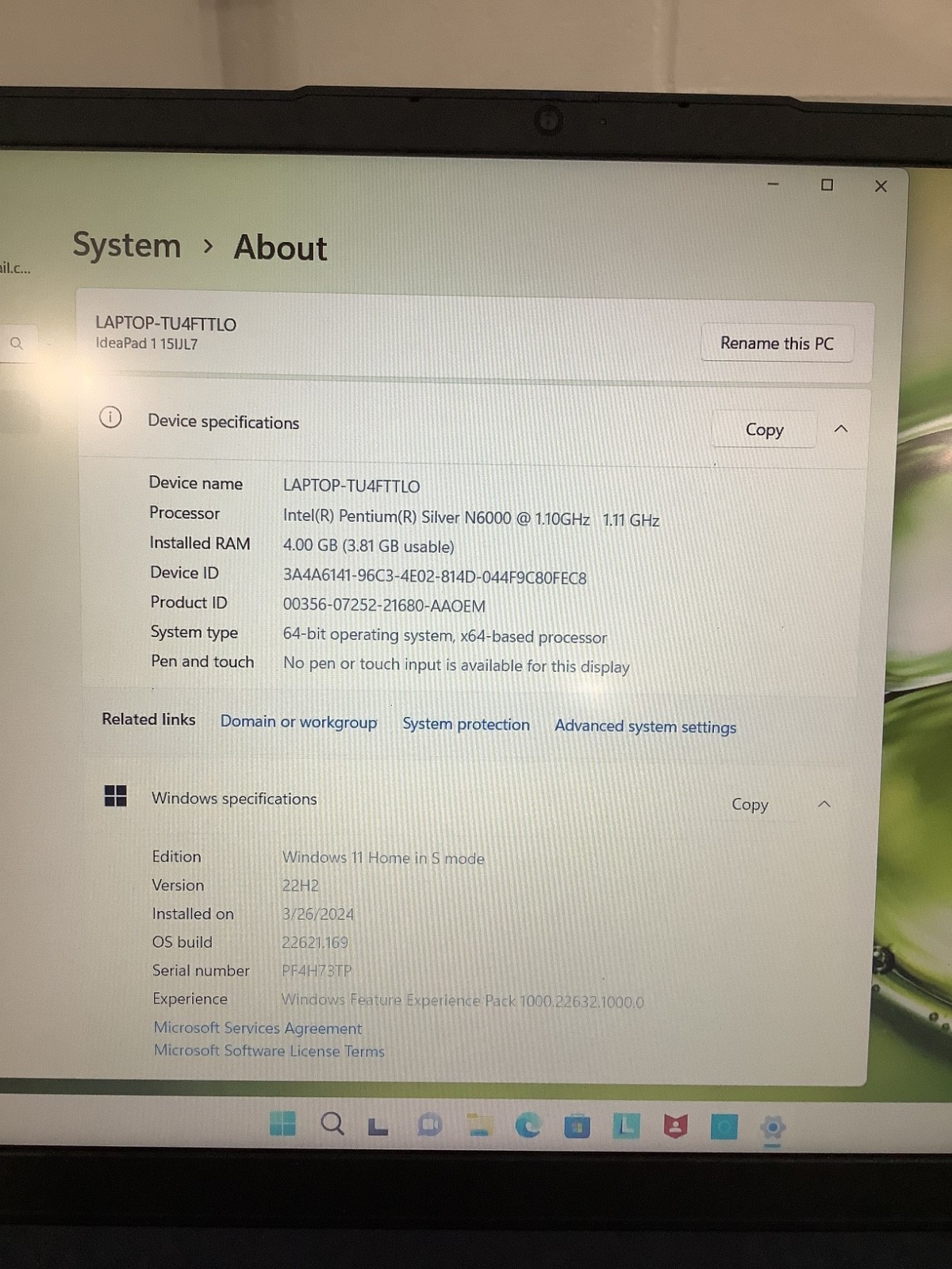Screen dimensions: 952x1269
Task: Launch Microsoft Edge from the taskbar
Action: pyautogui.click(x=528, y=1125)
